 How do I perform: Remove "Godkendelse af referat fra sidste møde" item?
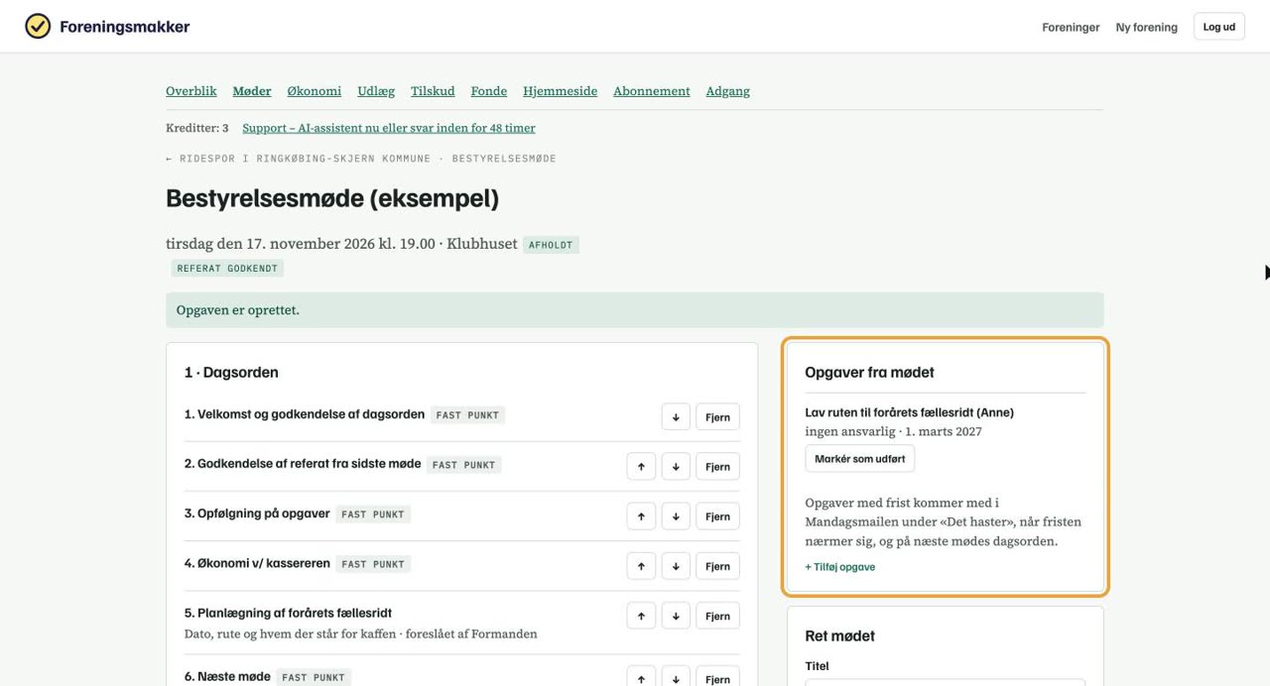[717, 467]
